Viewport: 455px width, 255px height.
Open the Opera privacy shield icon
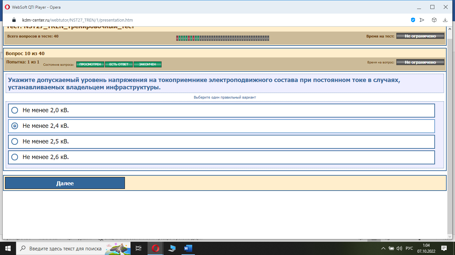(x=413, y=20)
